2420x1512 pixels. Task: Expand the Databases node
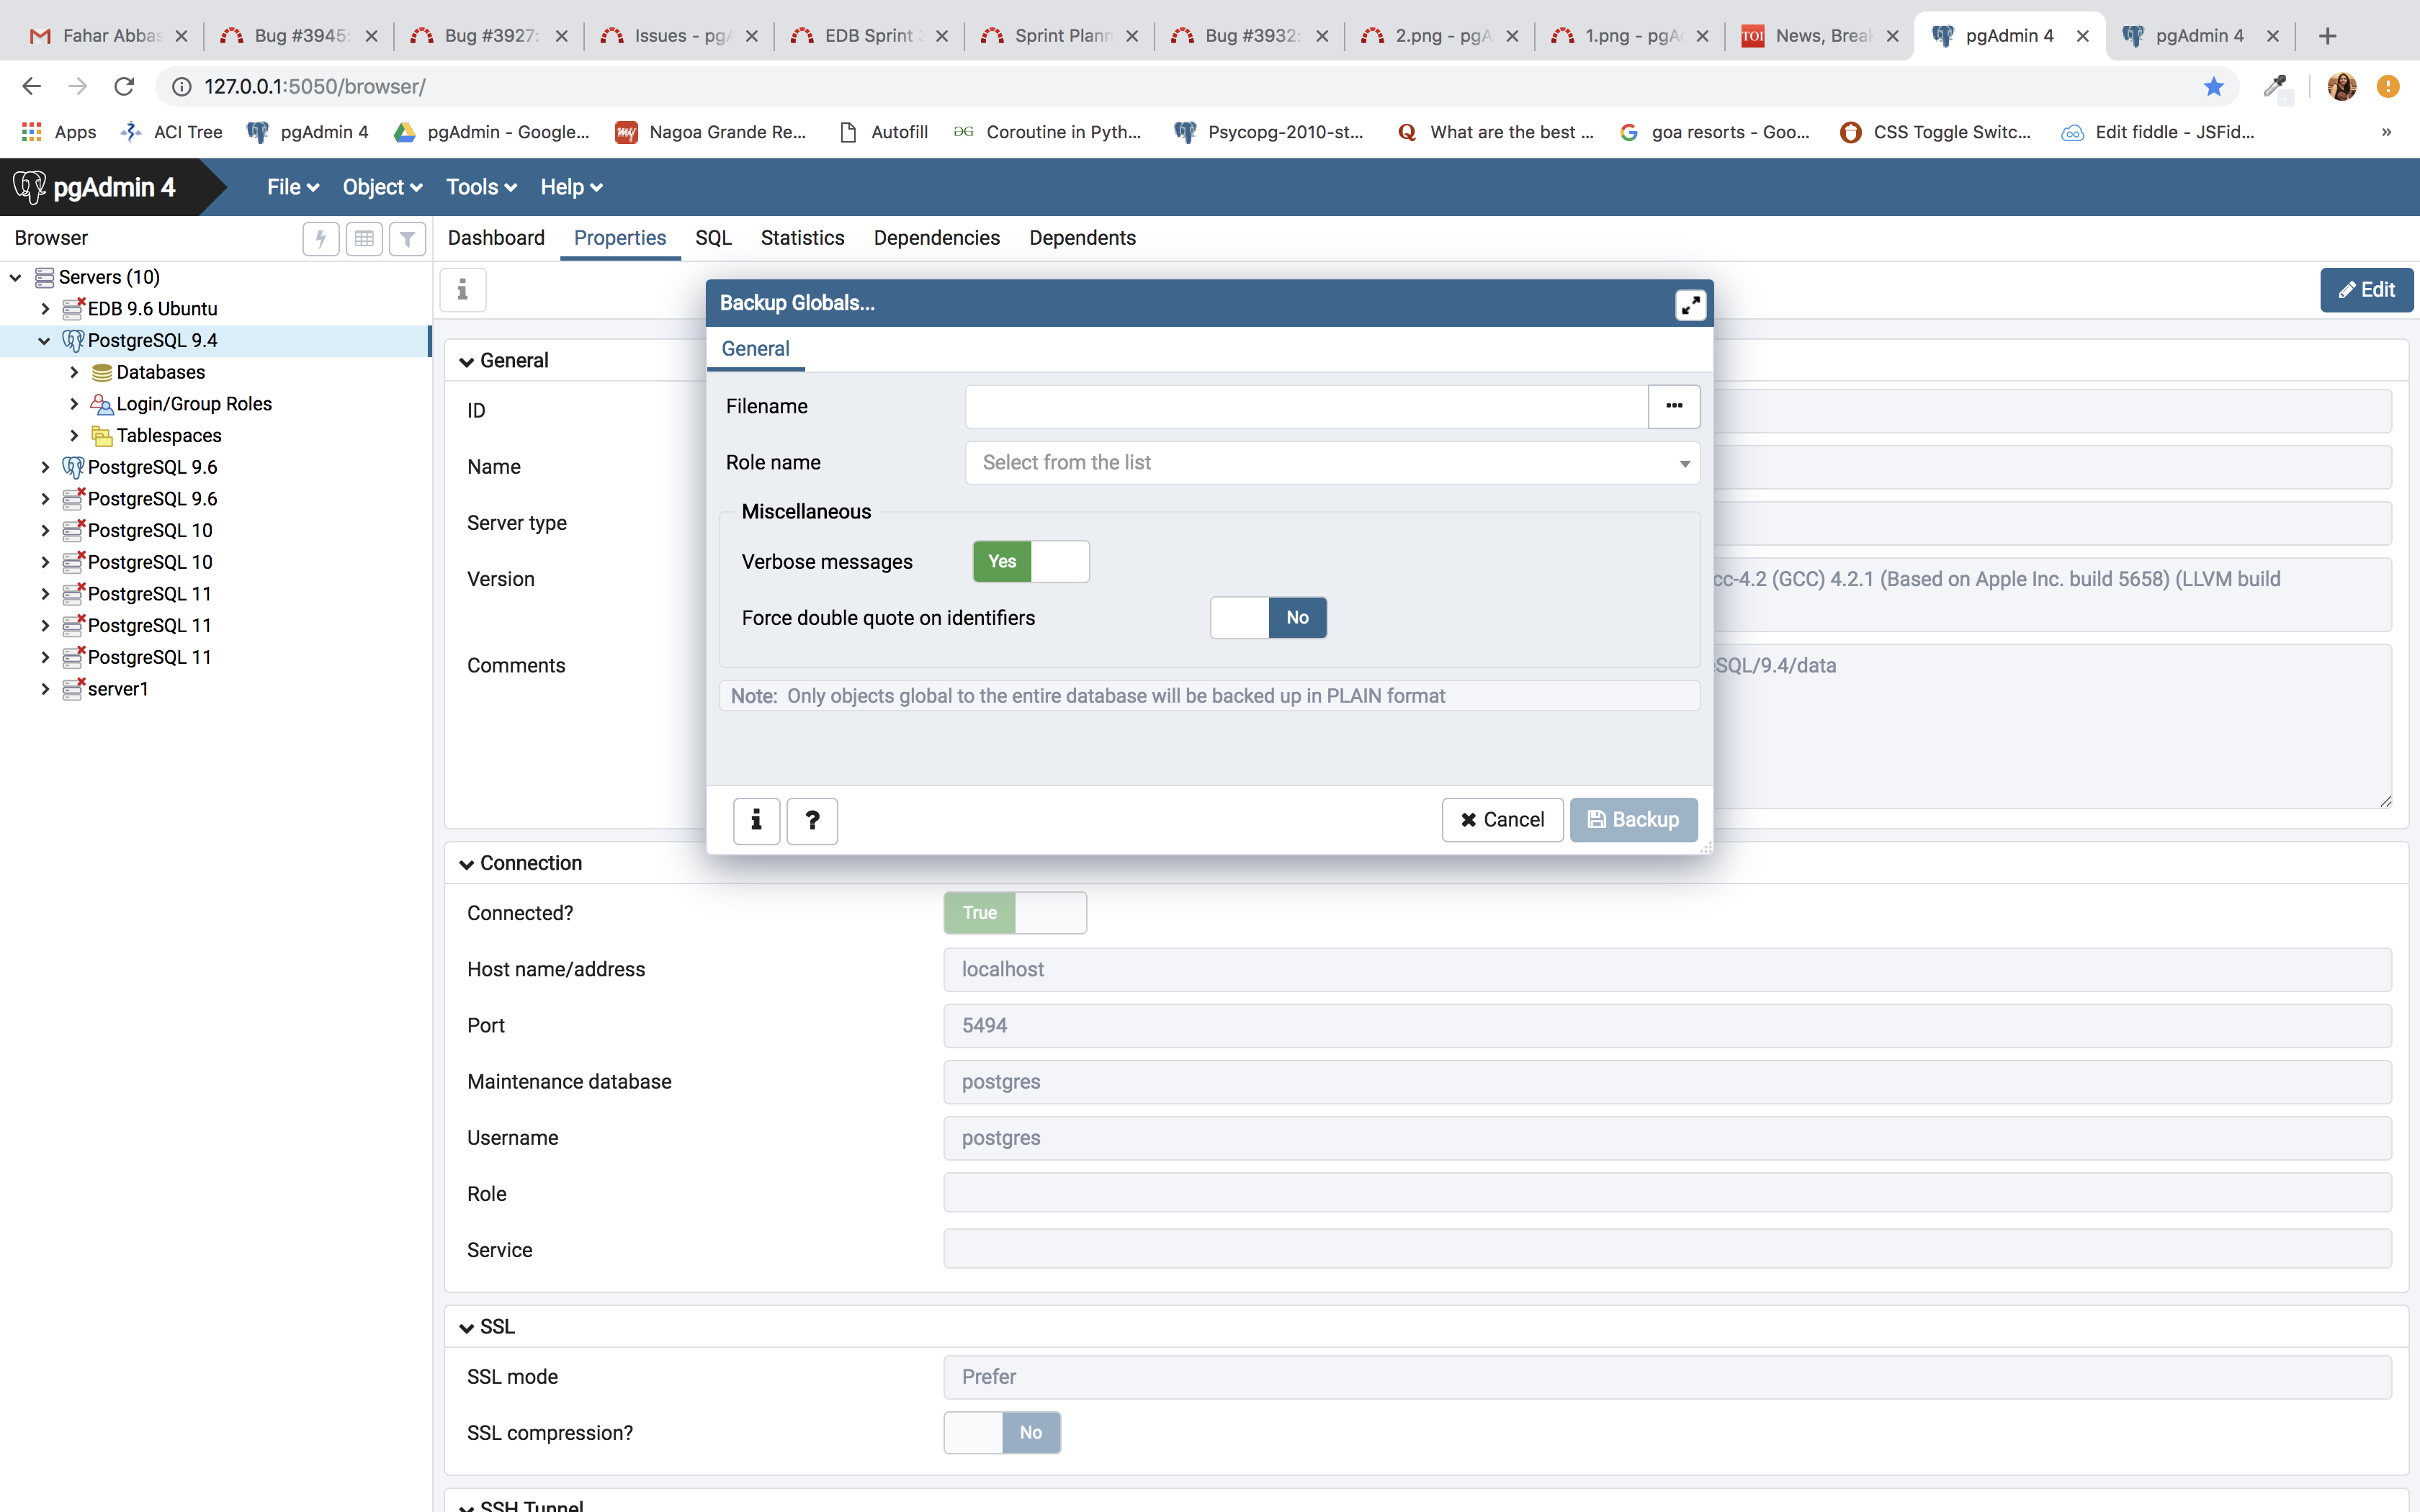coord(73,373)
